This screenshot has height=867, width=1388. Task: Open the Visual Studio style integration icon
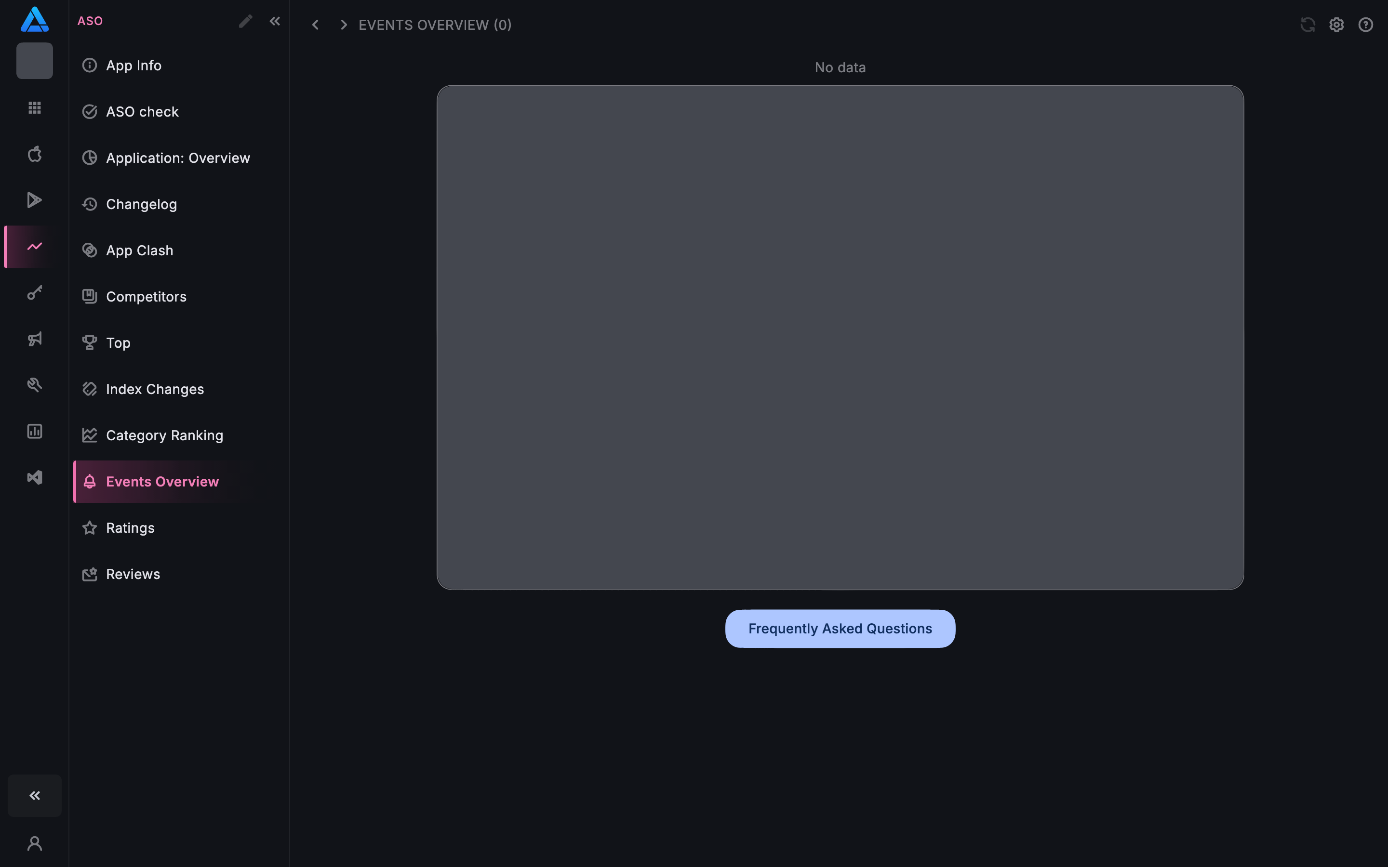pyautogui.click(x=34, y=478)
